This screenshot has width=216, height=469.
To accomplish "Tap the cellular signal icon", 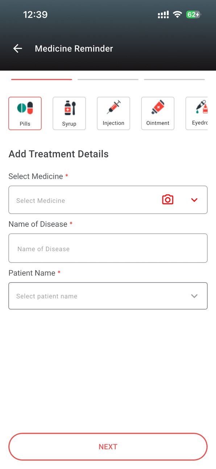I will tap(163, 15).
